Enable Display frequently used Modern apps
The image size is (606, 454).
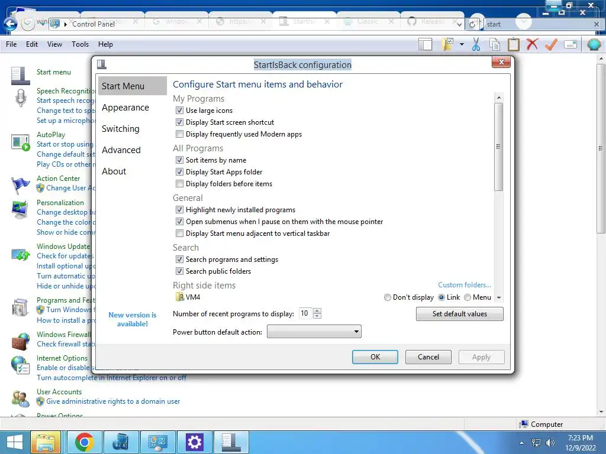[x=179, y=134]
